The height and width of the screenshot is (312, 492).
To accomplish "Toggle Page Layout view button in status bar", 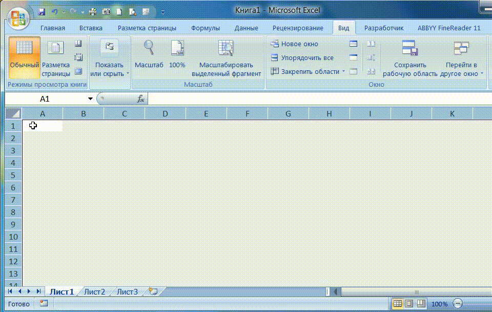I will coord(409,303).
